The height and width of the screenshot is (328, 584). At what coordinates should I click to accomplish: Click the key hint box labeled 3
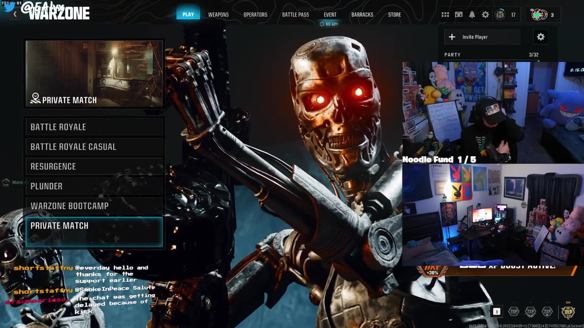point(497,312)
